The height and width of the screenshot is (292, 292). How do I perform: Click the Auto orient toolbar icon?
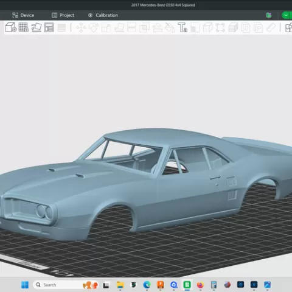click(36, 27)
